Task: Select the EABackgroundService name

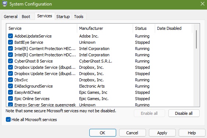Action: [33, 86]
